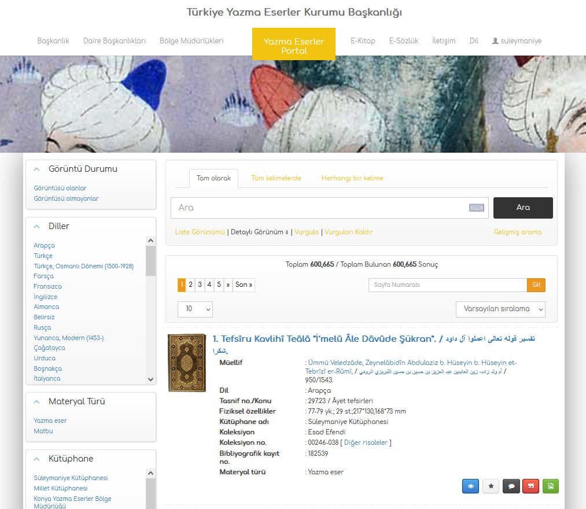586x509 pixels.
Task: Jump to last page with Son »
Action: pyautogui.click(x=244, y=285)
